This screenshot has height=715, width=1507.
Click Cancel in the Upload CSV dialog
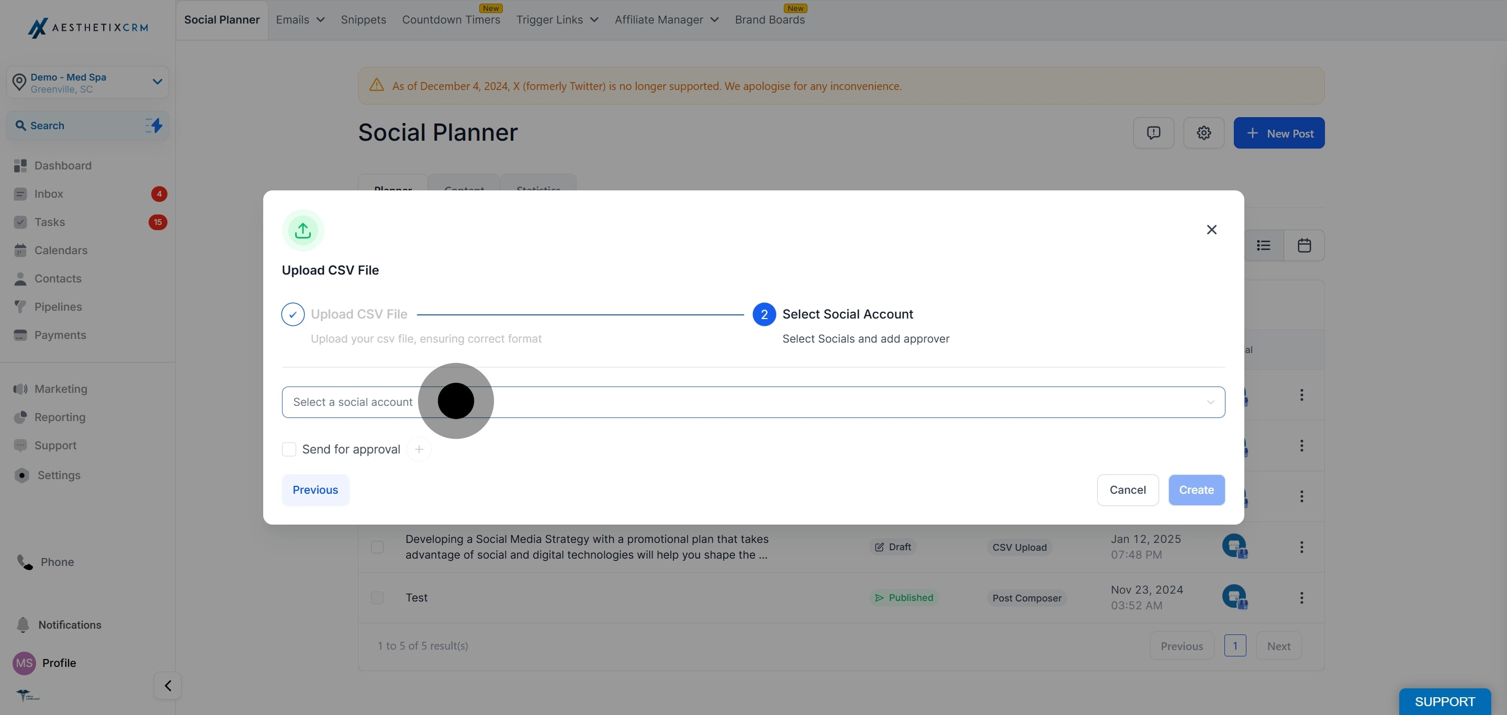pyautogui.click(x=1127, y=490)
